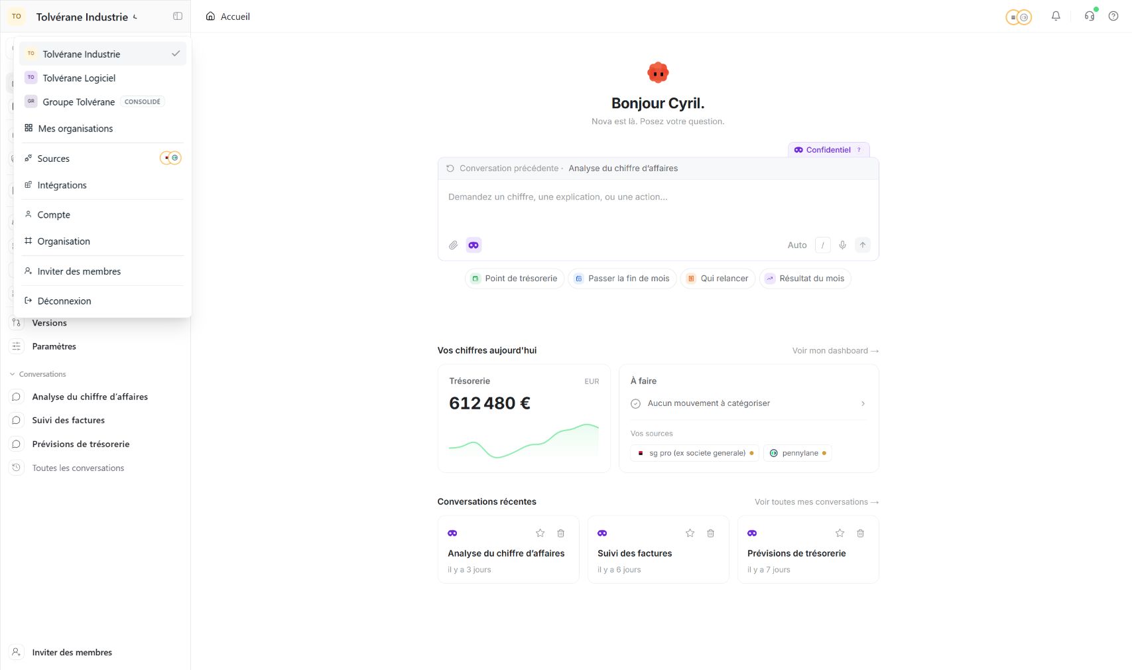Open the headset support icon
The width and height of the screenshot is (1132, 670).
1090,17
